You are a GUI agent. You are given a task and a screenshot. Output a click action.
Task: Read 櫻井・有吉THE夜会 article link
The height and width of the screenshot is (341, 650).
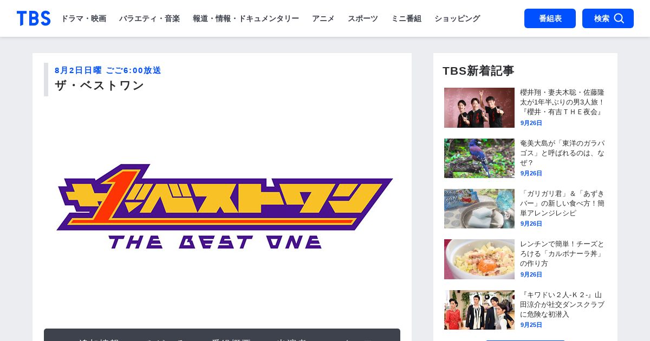pyautogui.click(x=562, y=102)
